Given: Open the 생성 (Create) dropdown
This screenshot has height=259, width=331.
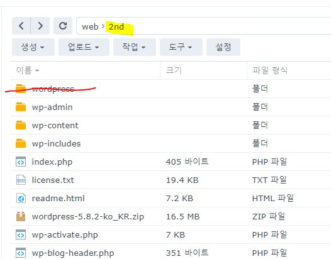Looking at the screenshot, I should coord(33,47).
